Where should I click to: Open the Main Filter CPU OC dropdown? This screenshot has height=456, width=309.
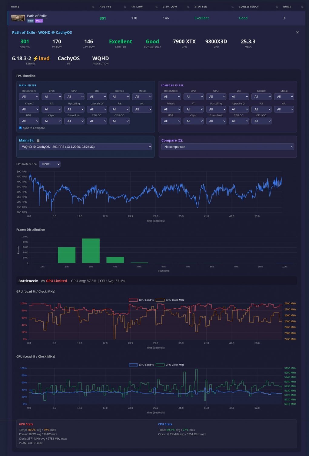tap(97, 121)
